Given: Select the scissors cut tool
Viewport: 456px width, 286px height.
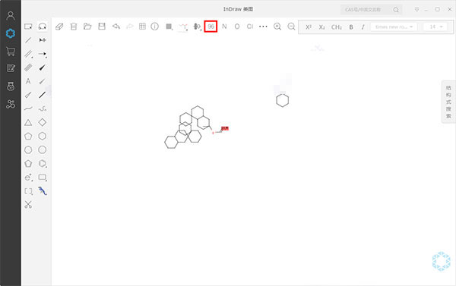Looking at the screenshot, I should pyautogui.click(x=28, y=205).
